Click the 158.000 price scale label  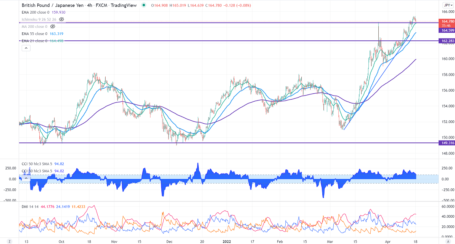tap(448, 75)
